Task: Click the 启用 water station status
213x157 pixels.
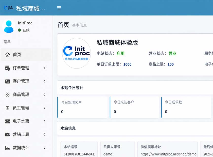Action: click(120, 53)
